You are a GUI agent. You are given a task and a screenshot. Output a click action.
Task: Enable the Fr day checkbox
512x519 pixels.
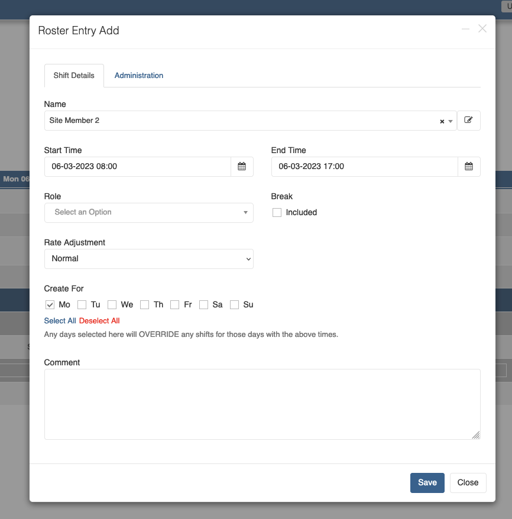coord(174,304)
